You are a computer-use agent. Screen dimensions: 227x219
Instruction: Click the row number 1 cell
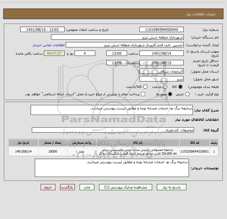[x=214, y=151]
